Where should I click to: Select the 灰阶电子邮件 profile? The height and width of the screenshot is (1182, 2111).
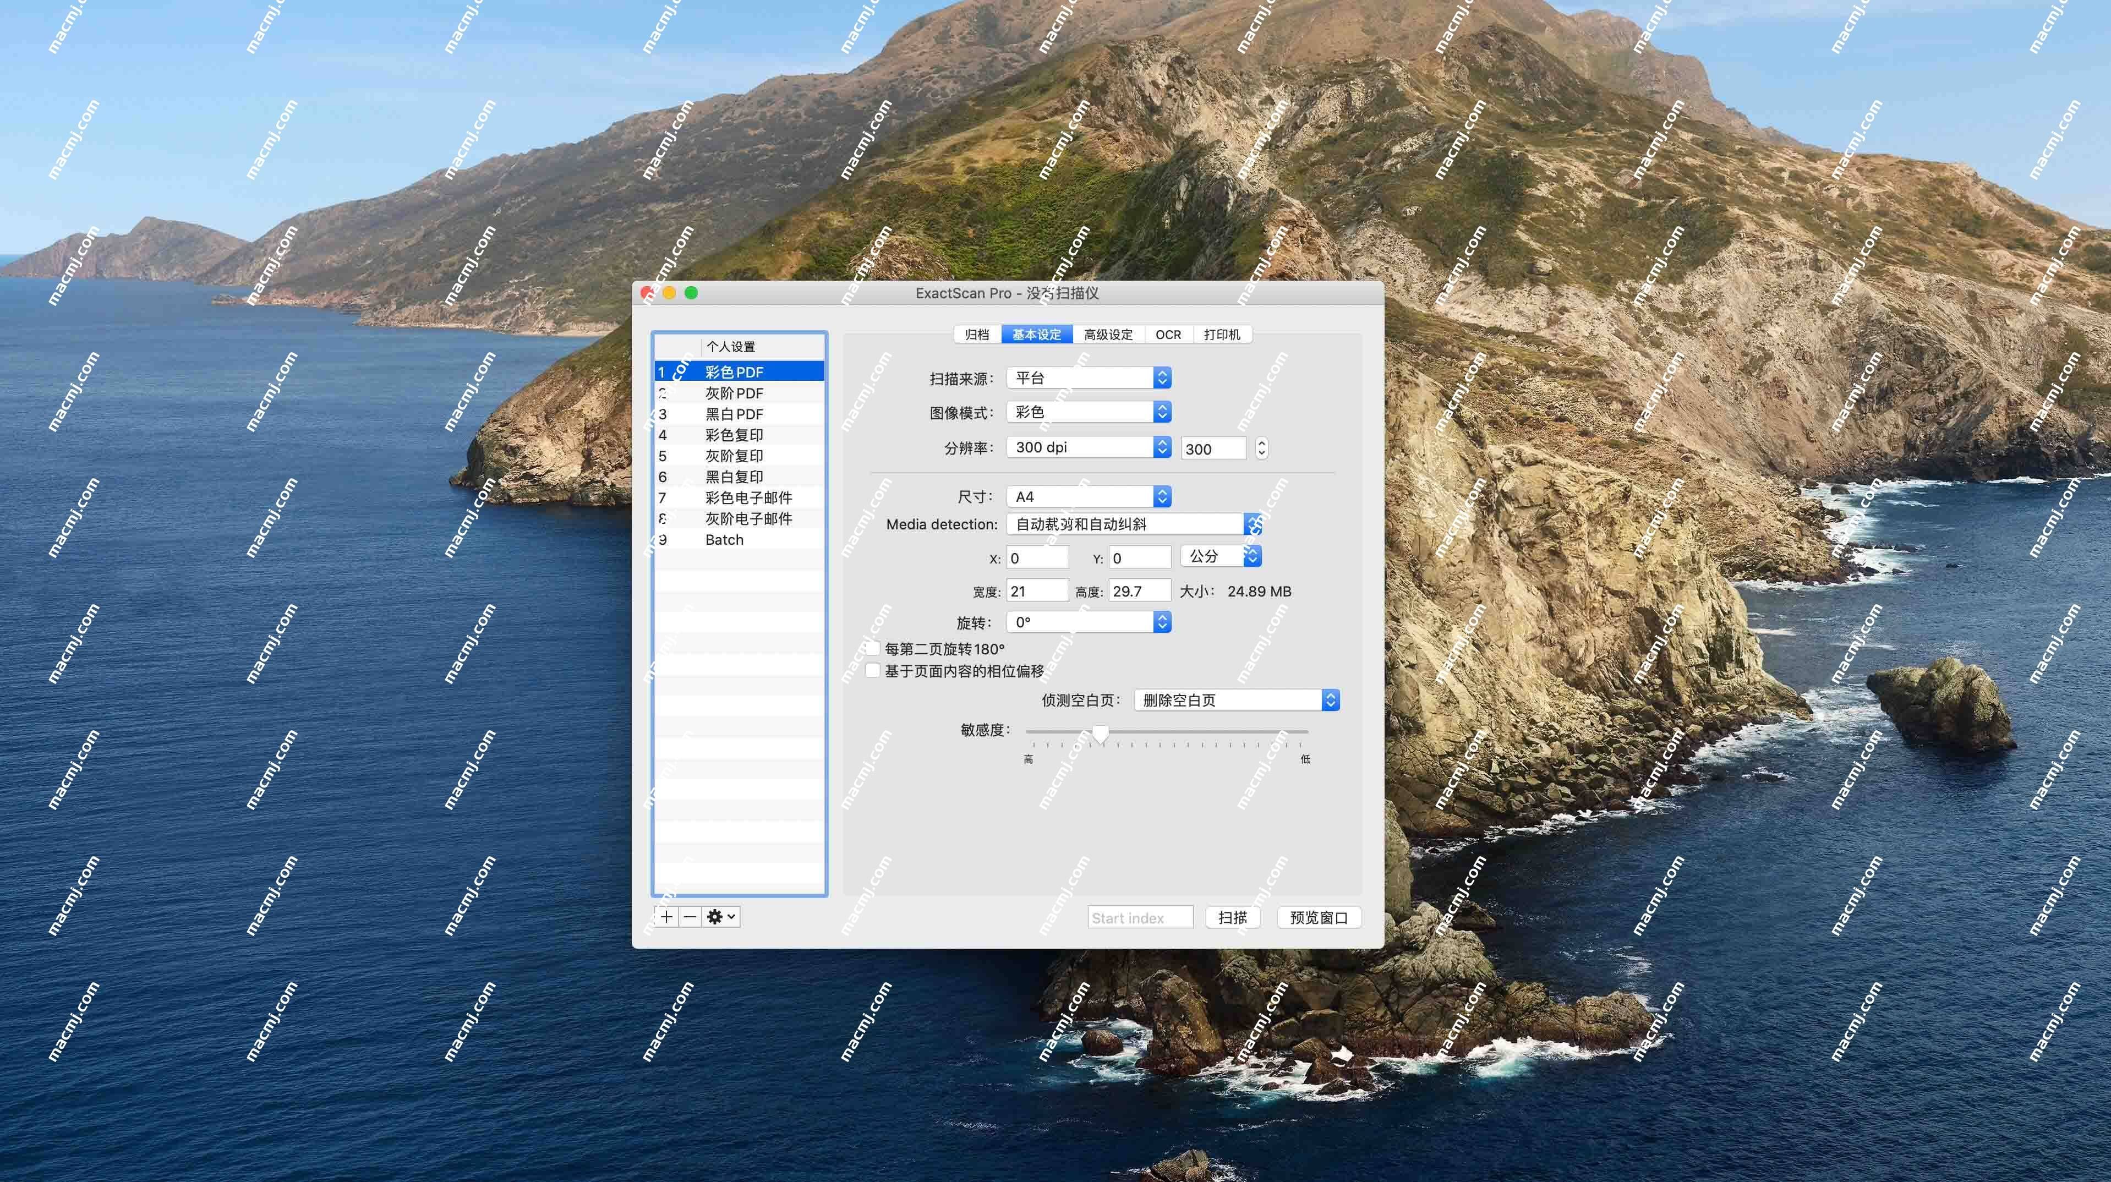tap(739, 518)
